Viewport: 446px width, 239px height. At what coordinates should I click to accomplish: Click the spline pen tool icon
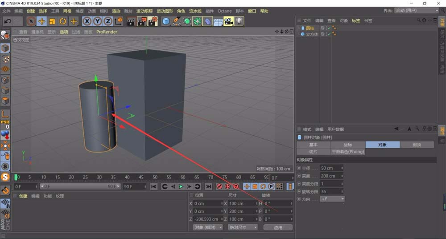(176, 21)
